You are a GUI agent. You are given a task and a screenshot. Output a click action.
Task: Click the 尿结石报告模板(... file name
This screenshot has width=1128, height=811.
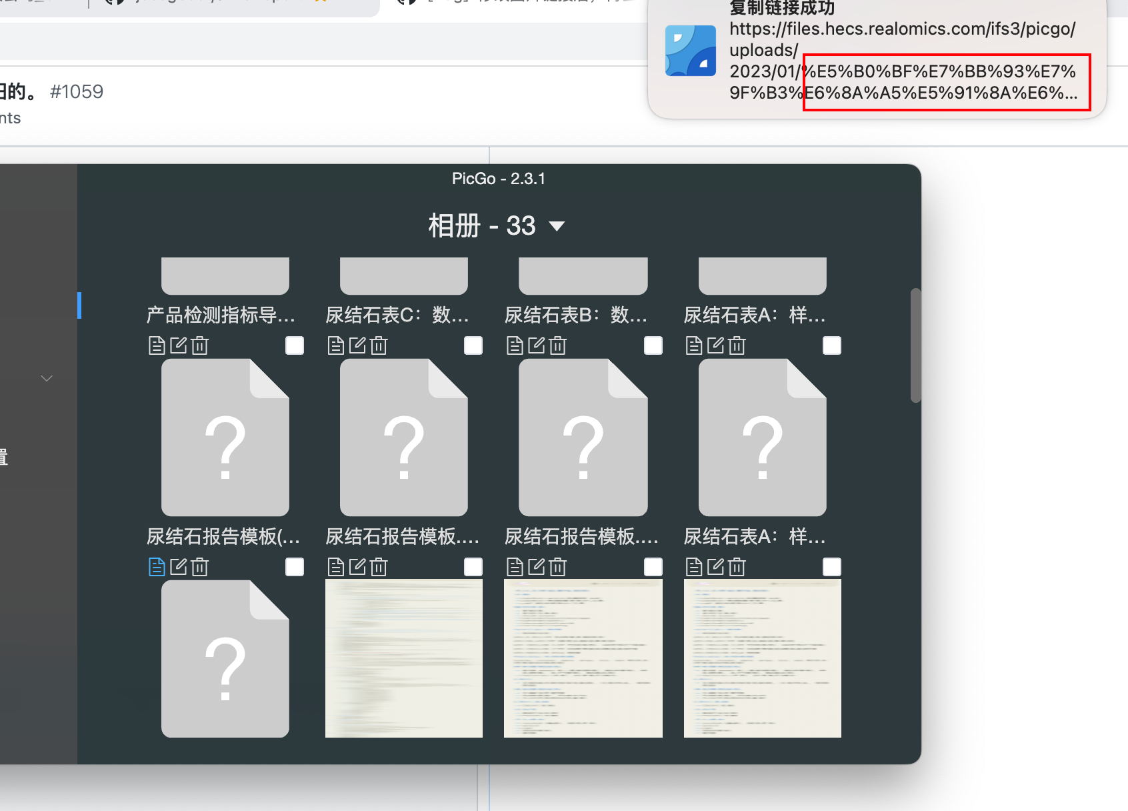(x=223, y=536)
